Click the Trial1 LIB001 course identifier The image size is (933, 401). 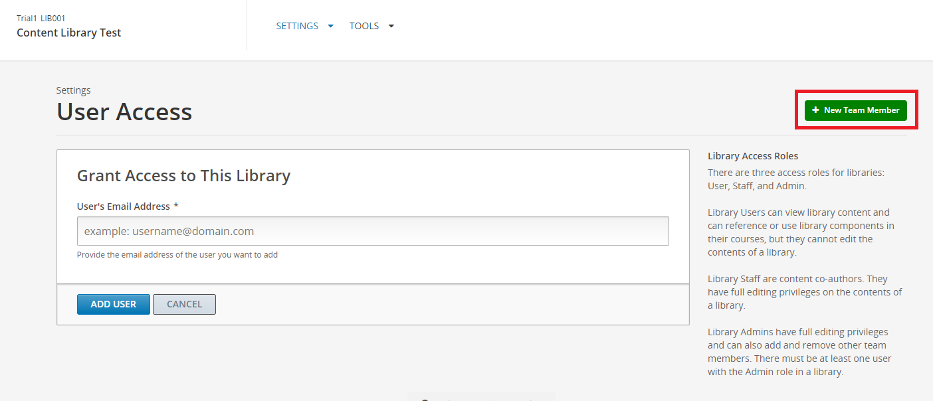[x=42, y=18]
